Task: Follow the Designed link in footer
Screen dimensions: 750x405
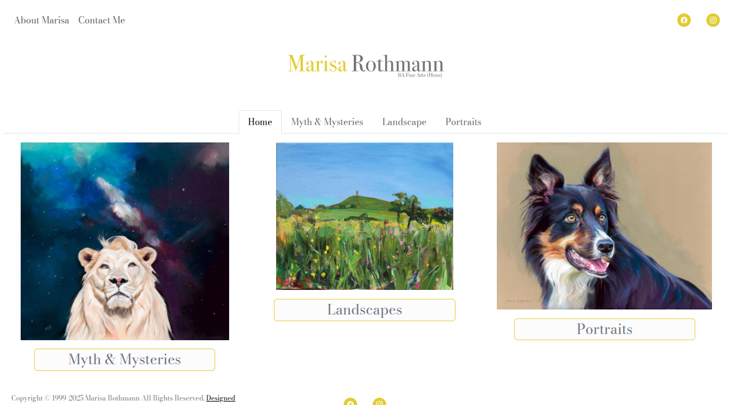Action: pyautogui.click(x=221, y=398)
